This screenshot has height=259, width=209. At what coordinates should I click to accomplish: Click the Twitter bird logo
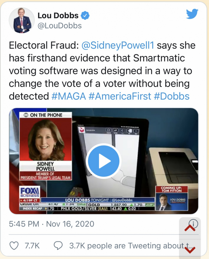[192, 15]
